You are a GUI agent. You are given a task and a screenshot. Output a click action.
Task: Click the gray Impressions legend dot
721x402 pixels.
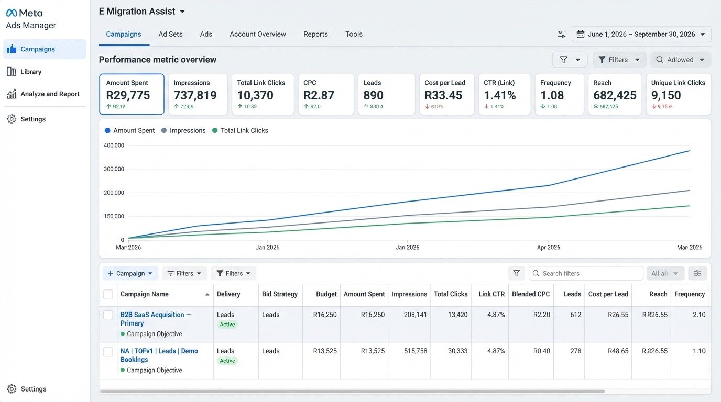[x=164, y=131]
